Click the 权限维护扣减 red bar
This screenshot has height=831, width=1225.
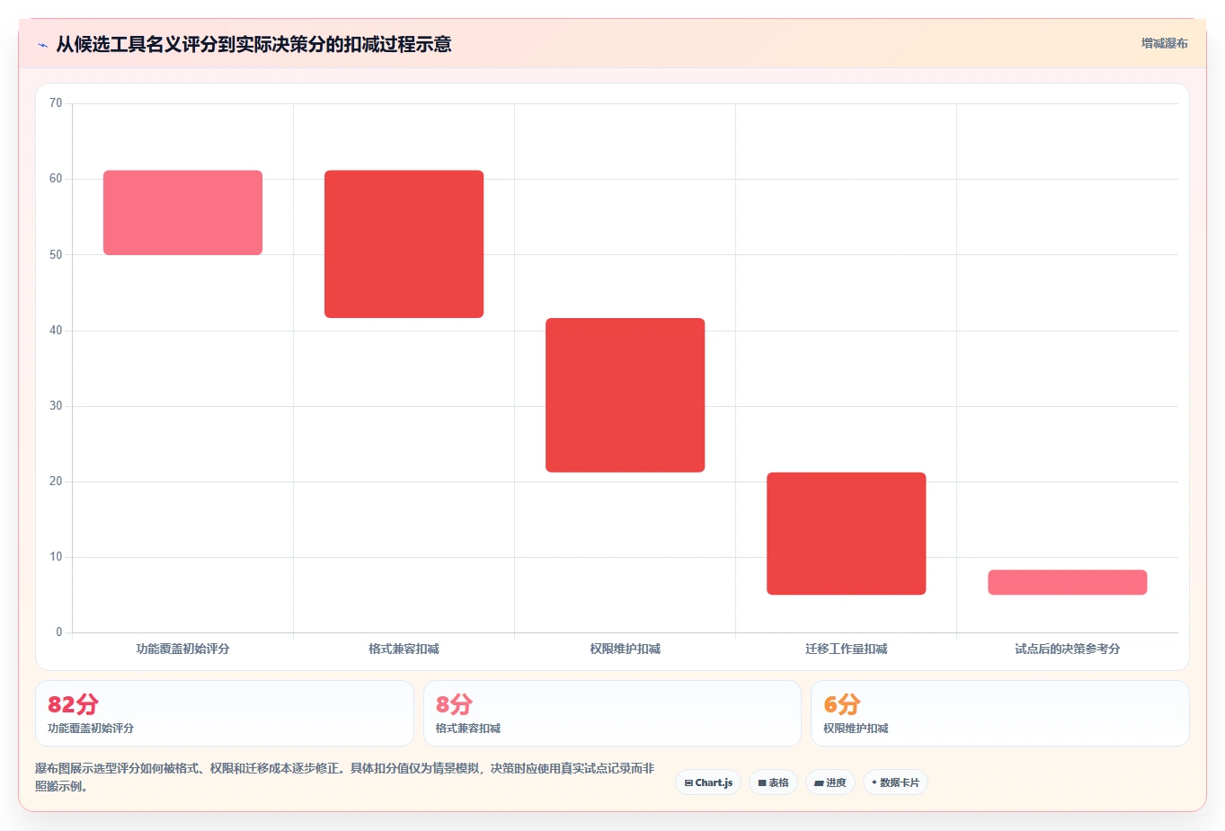(x=625, y=395)
